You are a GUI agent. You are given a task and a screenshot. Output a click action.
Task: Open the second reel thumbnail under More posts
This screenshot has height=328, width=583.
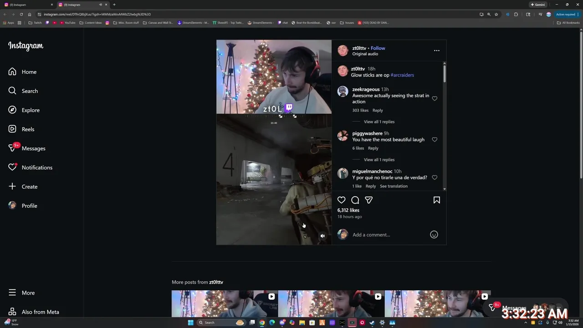click(331, 304)
